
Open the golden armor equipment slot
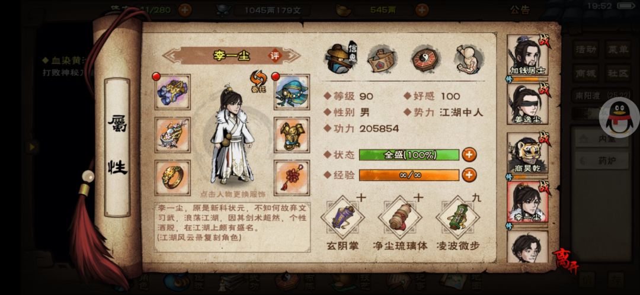(292, 135)
